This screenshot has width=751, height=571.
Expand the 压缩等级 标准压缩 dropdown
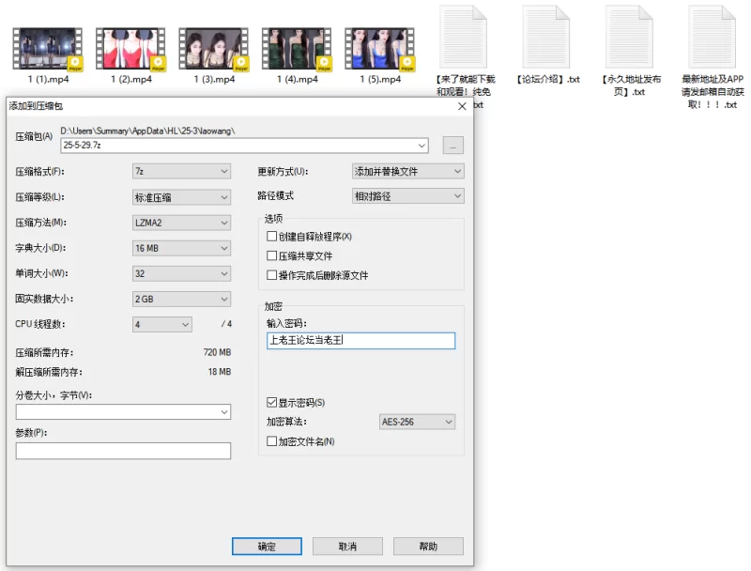(x=181, y=197)
